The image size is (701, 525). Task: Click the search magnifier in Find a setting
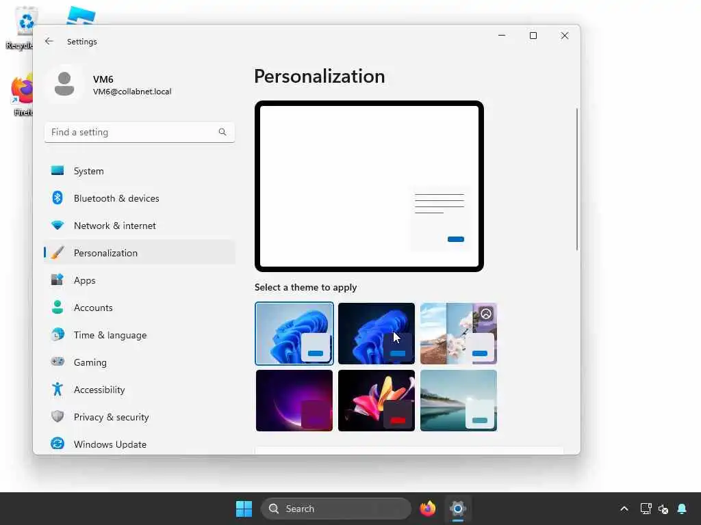[x=222, y=132]
